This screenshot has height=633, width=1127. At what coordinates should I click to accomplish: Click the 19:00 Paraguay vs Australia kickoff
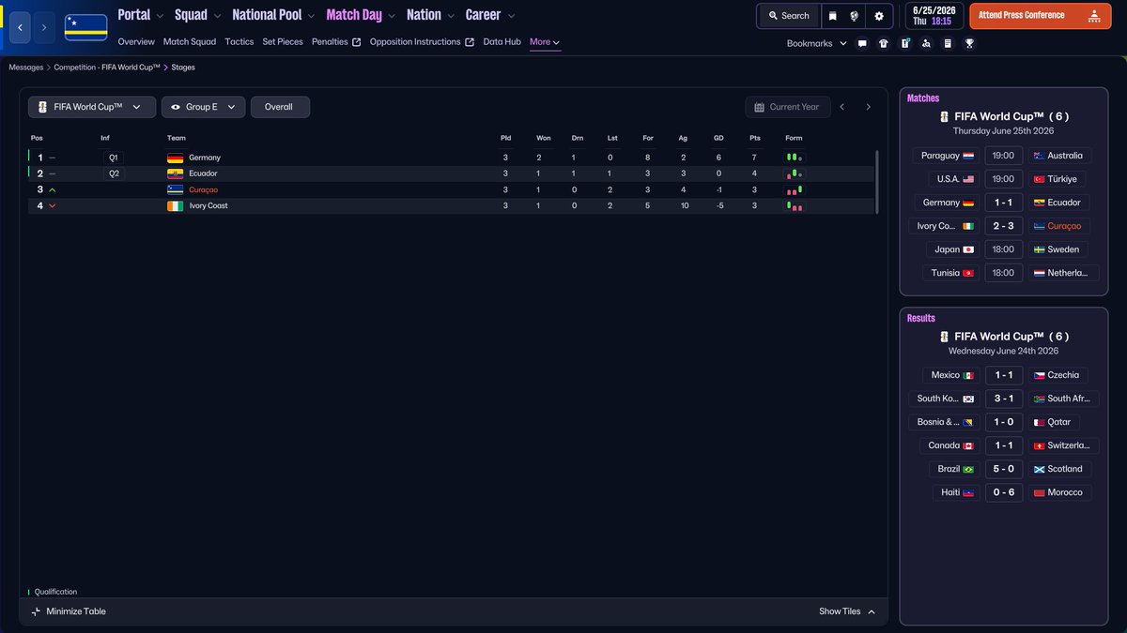click(x=1004, y=156)
